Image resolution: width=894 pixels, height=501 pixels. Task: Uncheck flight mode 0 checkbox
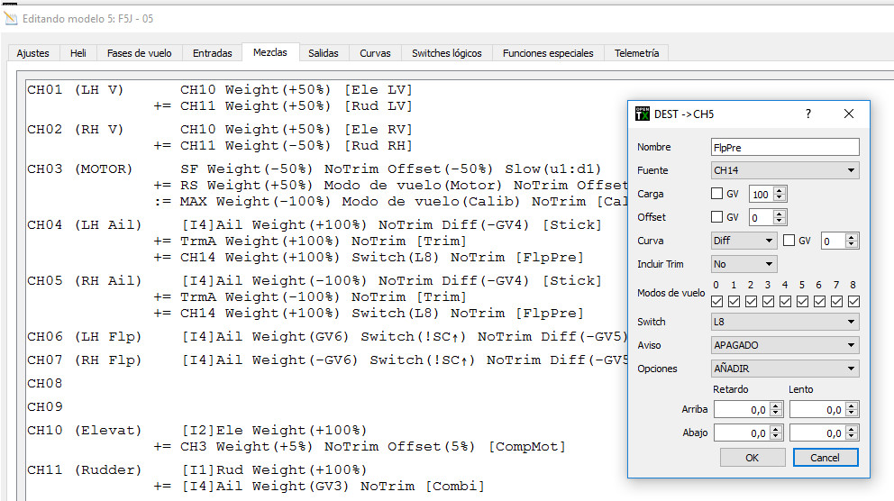pos(716,301)
